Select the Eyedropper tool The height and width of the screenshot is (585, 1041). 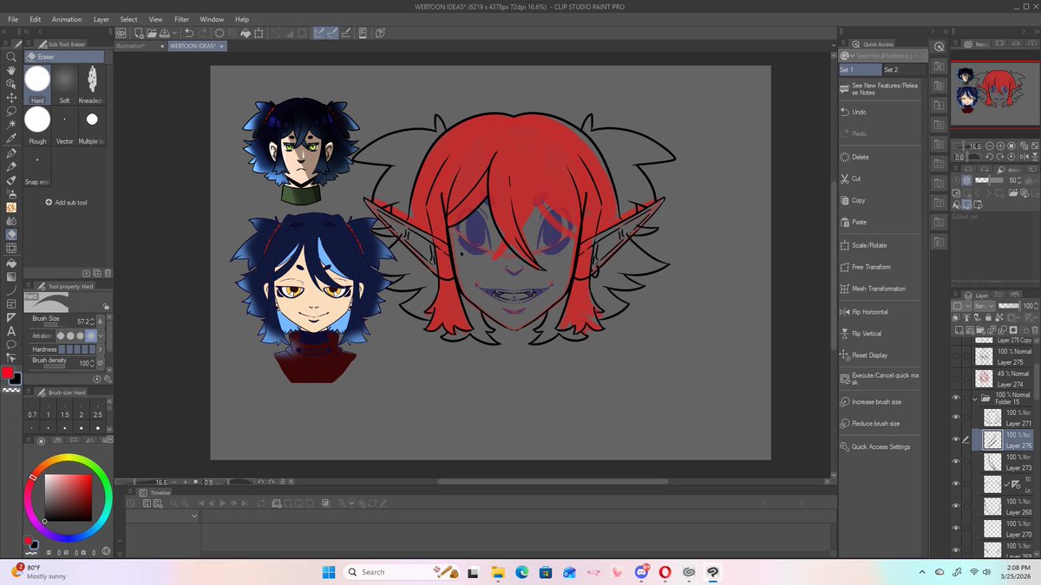(x=11, y=139)
